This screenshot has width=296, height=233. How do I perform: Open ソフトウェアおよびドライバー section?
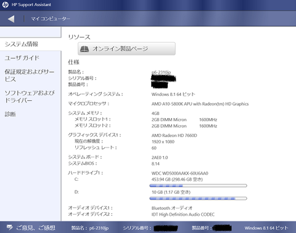[x=30, y=97]
